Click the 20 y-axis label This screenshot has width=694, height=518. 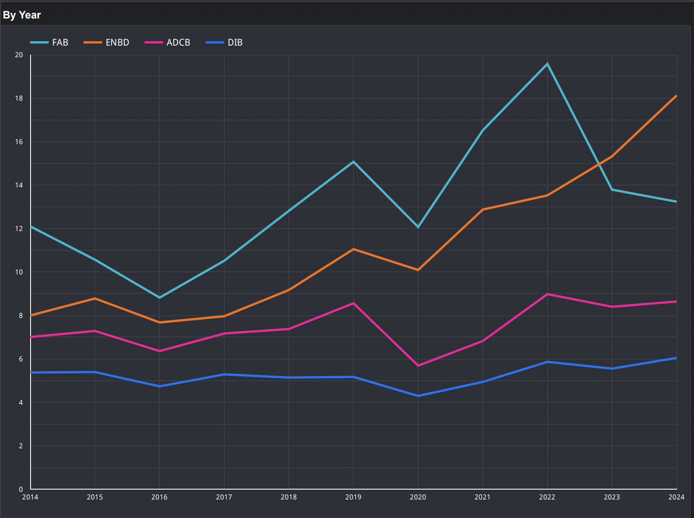point(19,55)
